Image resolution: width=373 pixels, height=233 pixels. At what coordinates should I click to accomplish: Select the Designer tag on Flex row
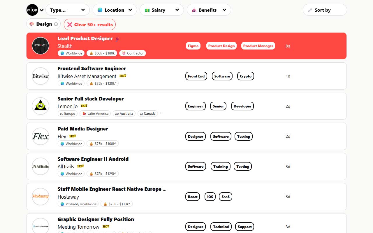pos(196,136)
